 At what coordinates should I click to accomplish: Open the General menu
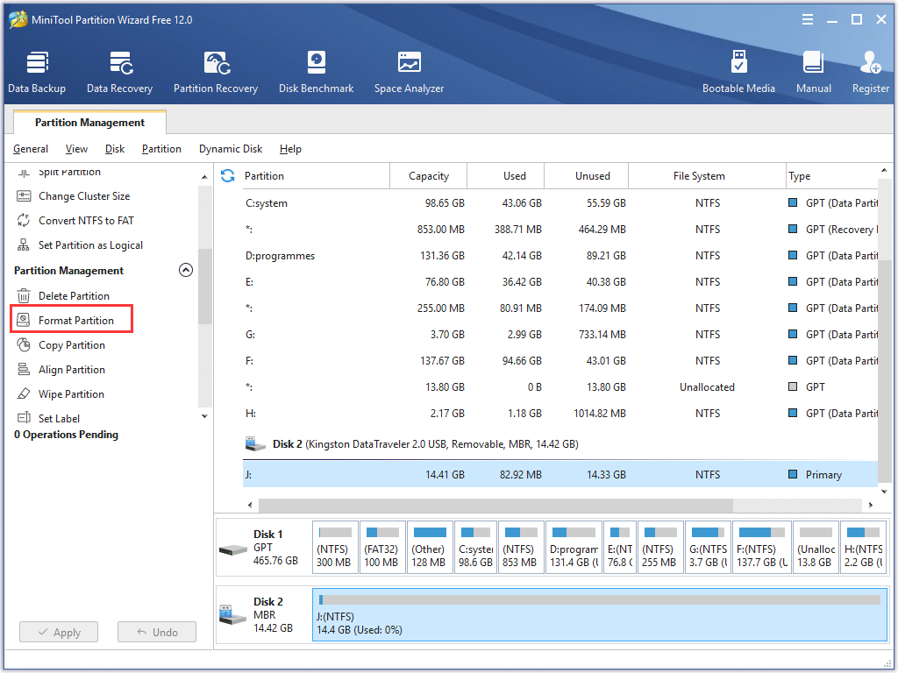[x=31, y=149]
